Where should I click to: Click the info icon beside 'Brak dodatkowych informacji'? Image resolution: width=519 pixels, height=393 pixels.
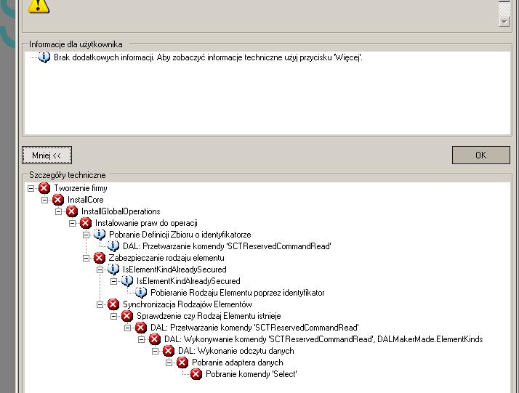click(x=44, y=57)
